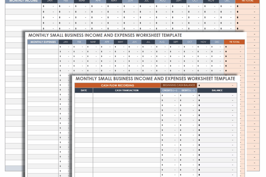Click the MAR column header in expenses sheet

(x=93, y=42)
